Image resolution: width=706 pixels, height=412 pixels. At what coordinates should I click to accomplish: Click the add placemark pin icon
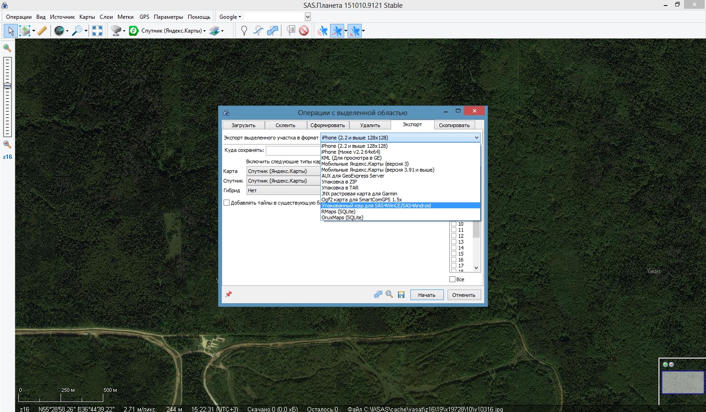point(244,31)
